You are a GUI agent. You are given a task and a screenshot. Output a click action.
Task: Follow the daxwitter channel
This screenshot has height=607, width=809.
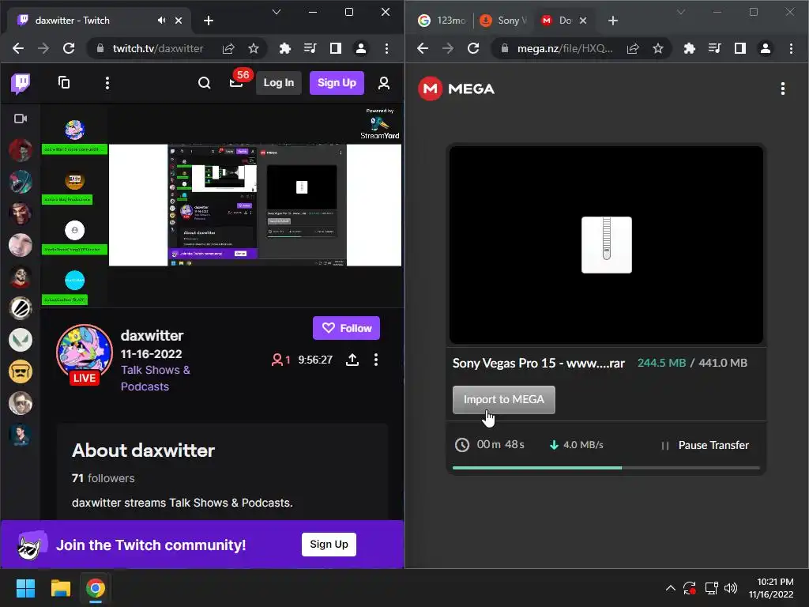[x=346, y=328]
